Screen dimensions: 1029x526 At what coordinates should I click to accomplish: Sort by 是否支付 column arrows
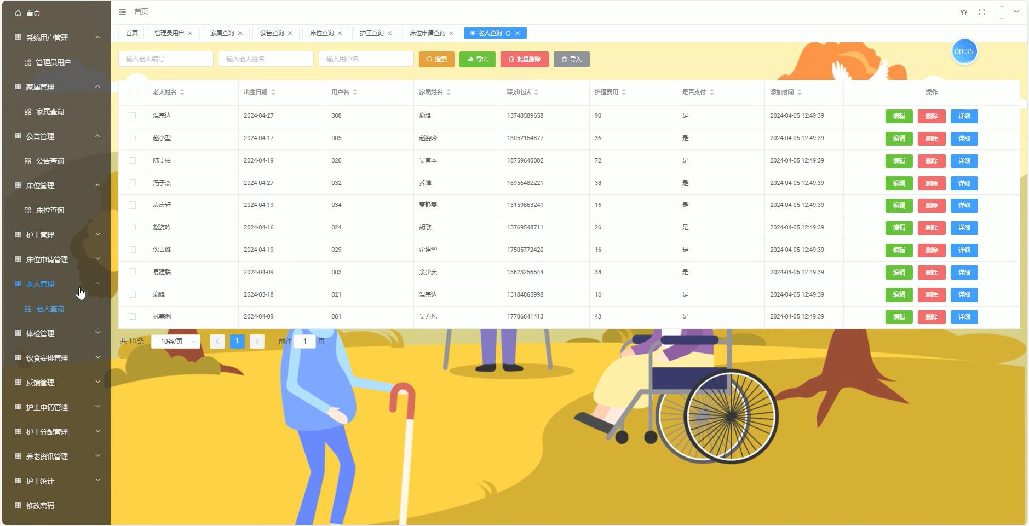coord(712,93)
